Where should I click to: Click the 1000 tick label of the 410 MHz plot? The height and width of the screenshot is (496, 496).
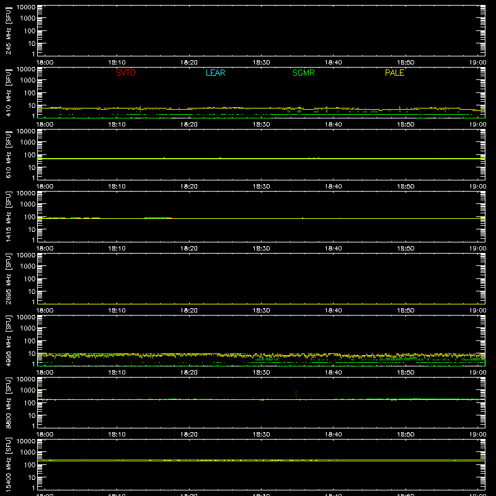(28, 81)
